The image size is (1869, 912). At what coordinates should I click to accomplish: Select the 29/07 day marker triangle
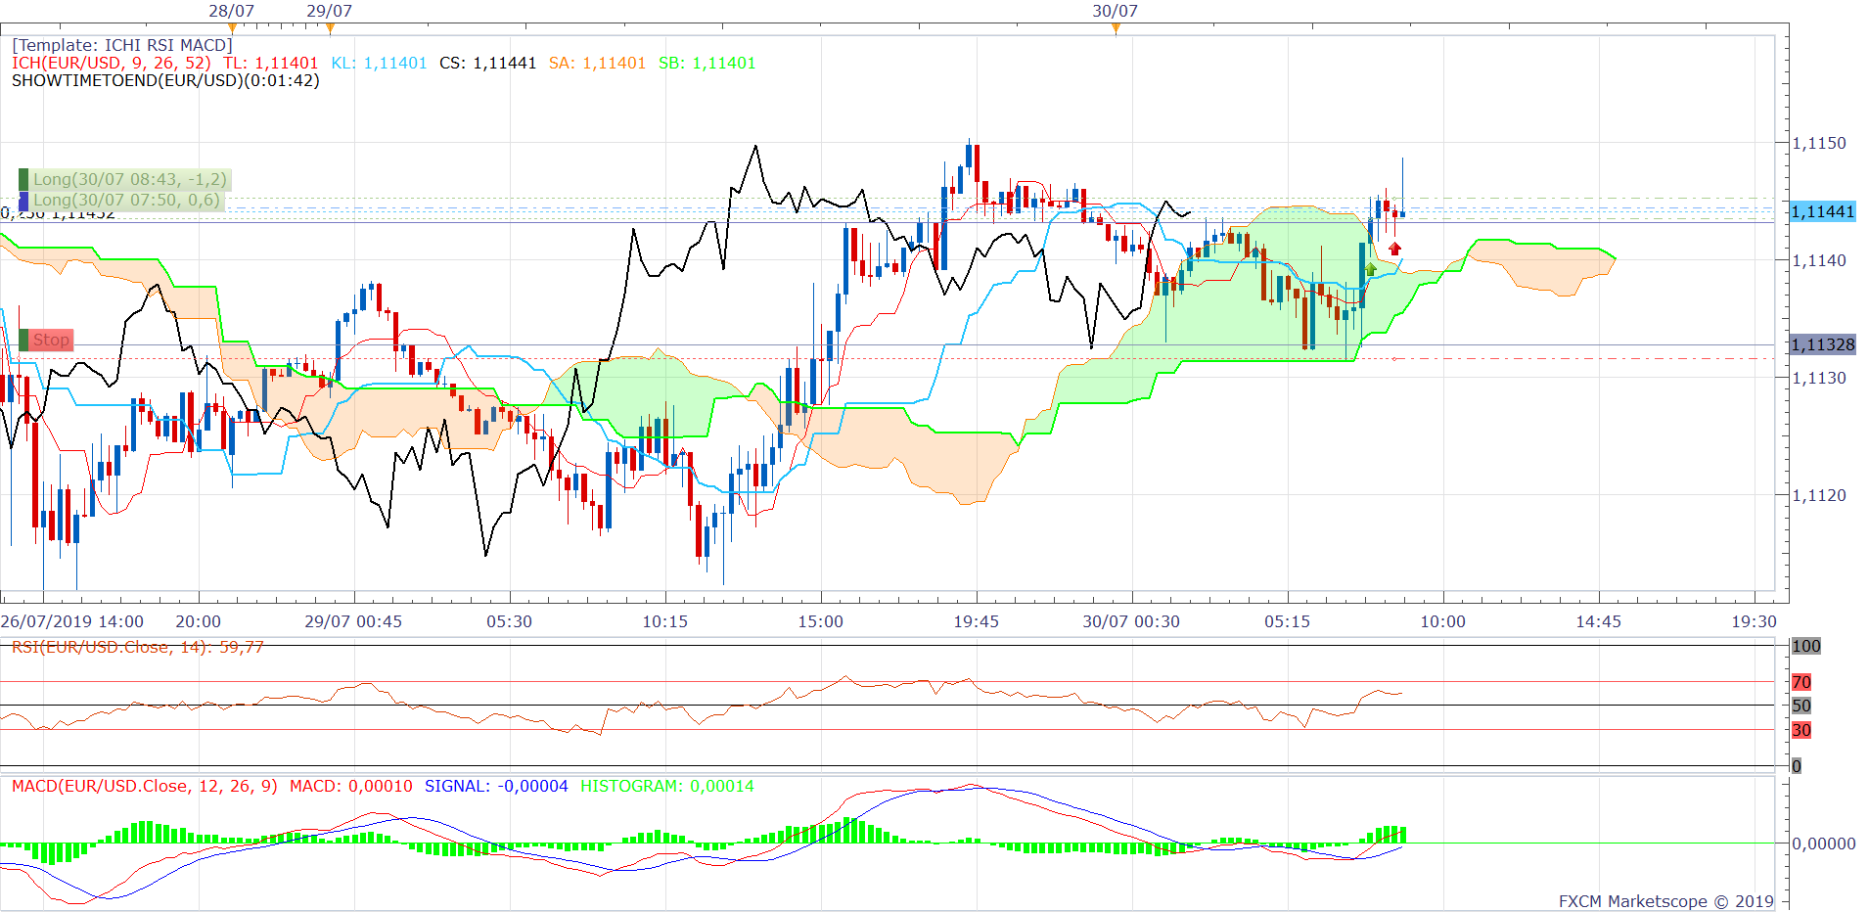(330, 27)
